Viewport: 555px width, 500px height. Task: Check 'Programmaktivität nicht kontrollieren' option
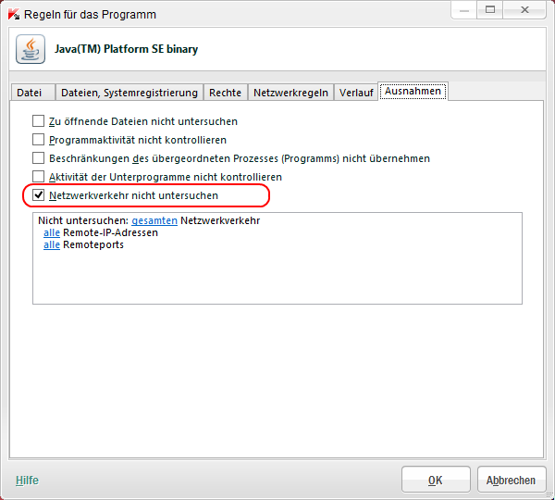point(39,140)
